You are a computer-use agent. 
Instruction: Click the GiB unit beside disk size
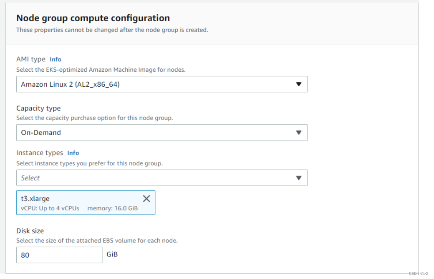pos(112,254)
